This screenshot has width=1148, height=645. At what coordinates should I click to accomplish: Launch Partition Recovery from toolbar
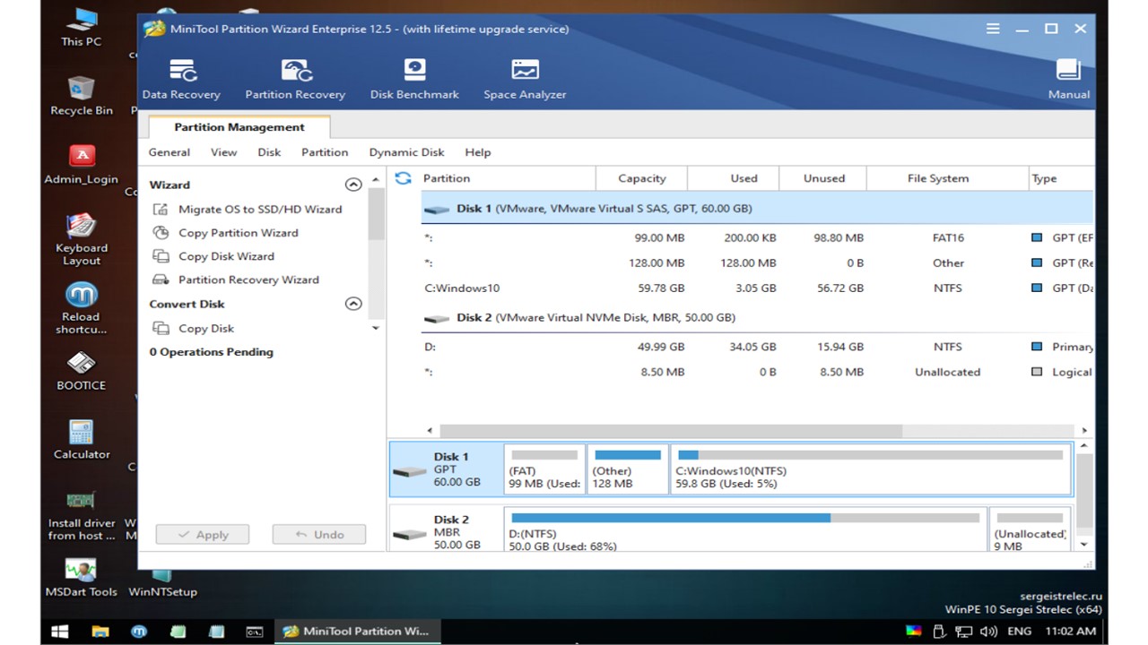pyautogui.click(x=295, y=80)
